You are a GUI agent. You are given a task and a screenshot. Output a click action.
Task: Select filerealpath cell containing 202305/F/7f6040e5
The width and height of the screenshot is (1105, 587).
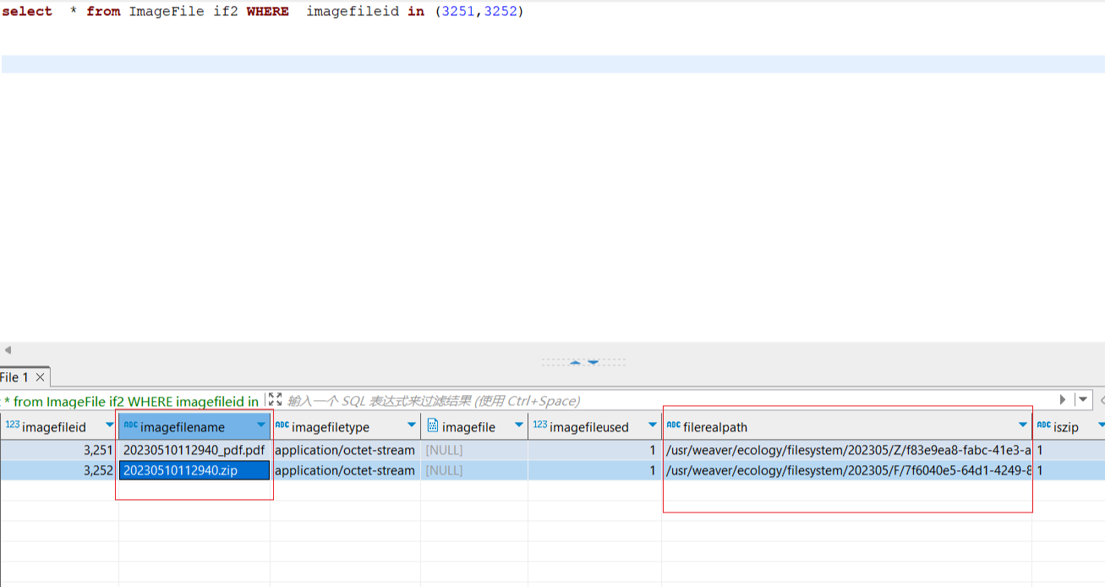(847, 470)
